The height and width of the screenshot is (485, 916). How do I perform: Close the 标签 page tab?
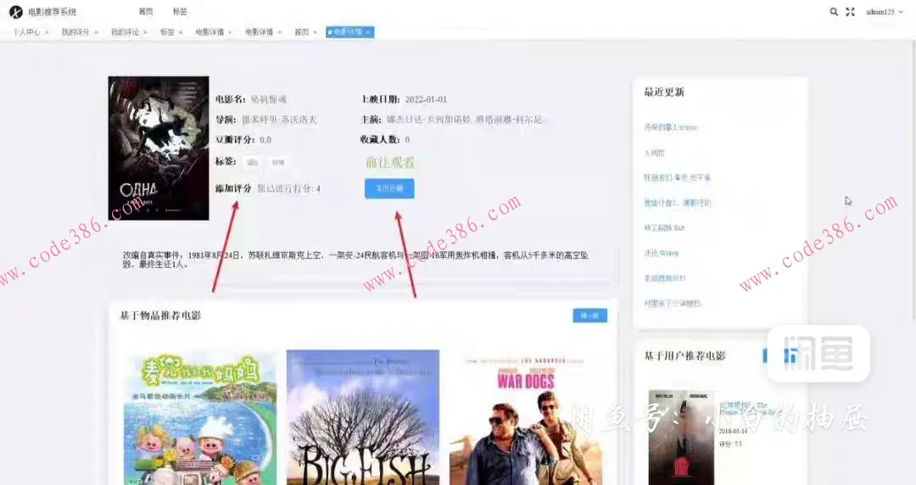point(181,32)
